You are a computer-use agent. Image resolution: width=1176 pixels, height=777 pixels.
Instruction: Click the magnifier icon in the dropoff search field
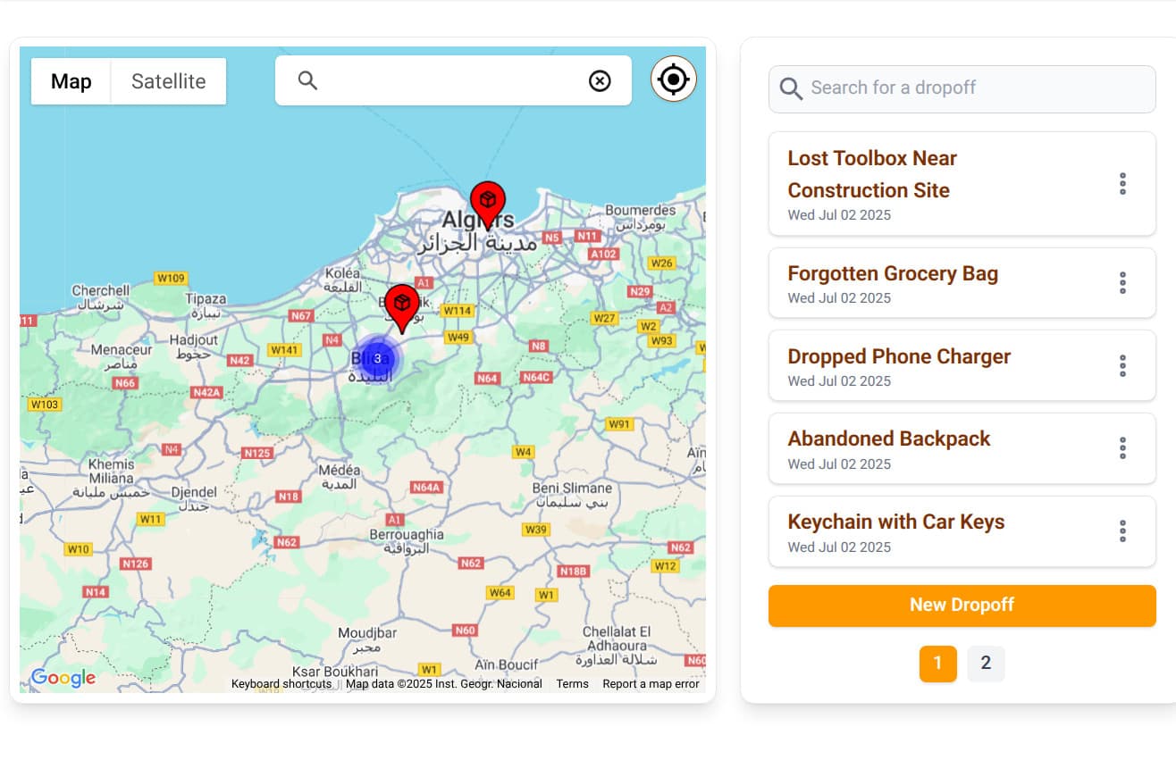pyautogui.click(x=791, y=88)
